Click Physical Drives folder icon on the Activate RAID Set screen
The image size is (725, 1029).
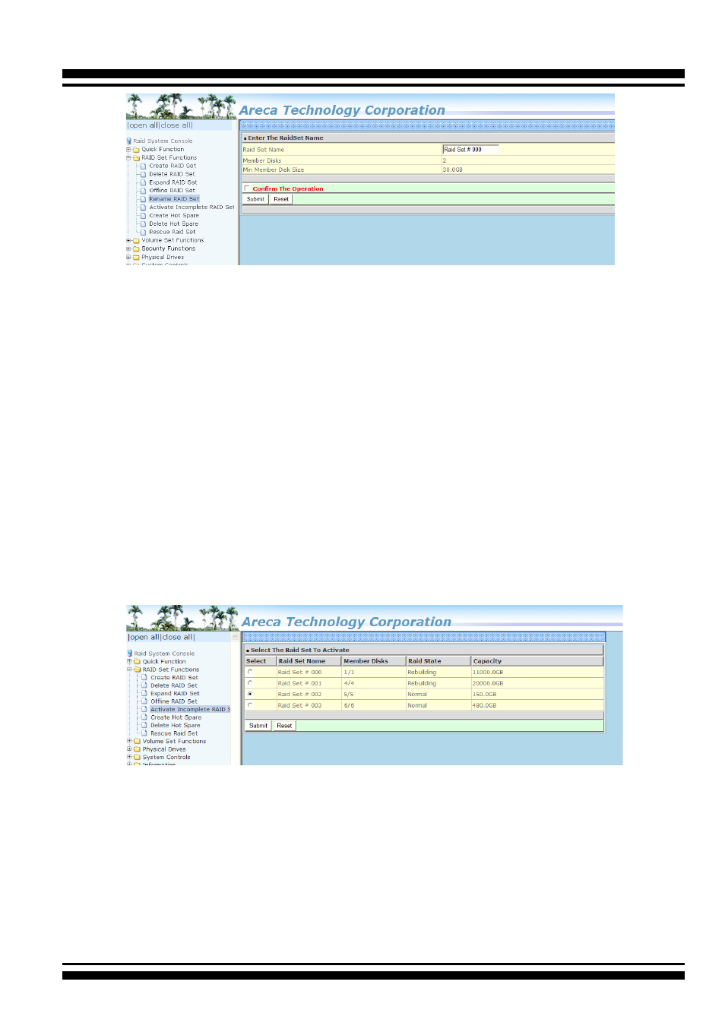[x=137, y=749]
